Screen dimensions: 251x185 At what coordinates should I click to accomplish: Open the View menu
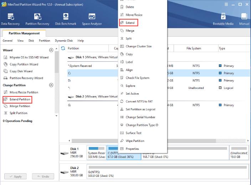pos(20,41)
